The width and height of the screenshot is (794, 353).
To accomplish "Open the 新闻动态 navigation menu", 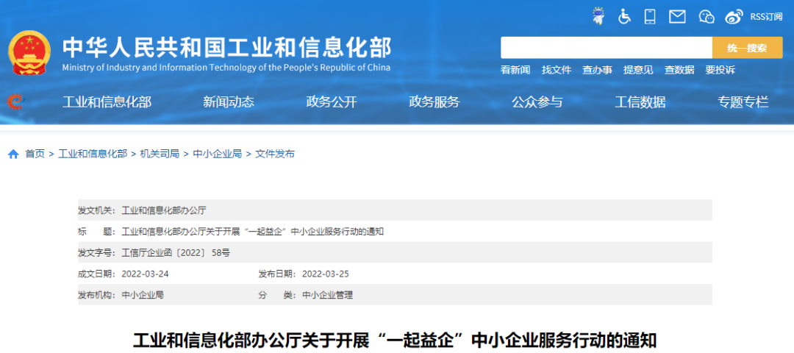I will [229, 102].
